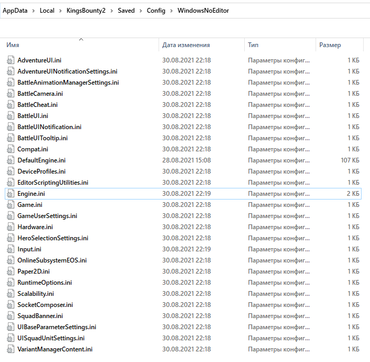The image size is (370, 362).
Task: Click the date cell of AdventureUI.ini row
Action: pyautogui.click(x=187, y=60)
